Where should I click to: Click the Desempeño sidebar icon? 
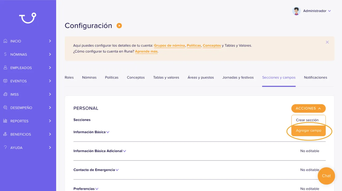[x=5, y=108]
